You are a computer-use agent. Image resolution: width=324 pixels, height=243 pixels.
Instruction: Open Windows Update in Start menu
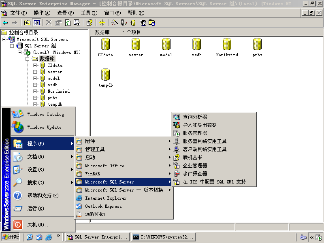43,127
